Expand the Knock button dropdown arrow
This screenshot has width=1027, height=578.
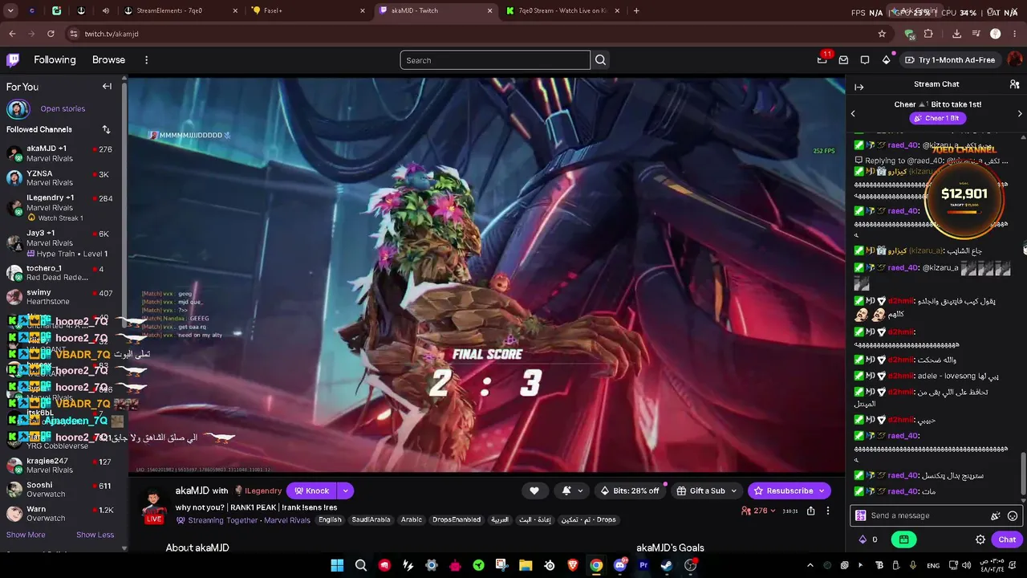coord(345,490)
